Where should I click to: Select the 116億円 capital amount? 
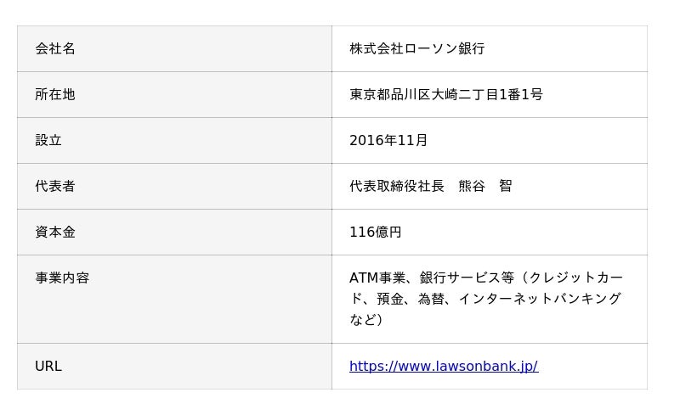coord(375,233)
